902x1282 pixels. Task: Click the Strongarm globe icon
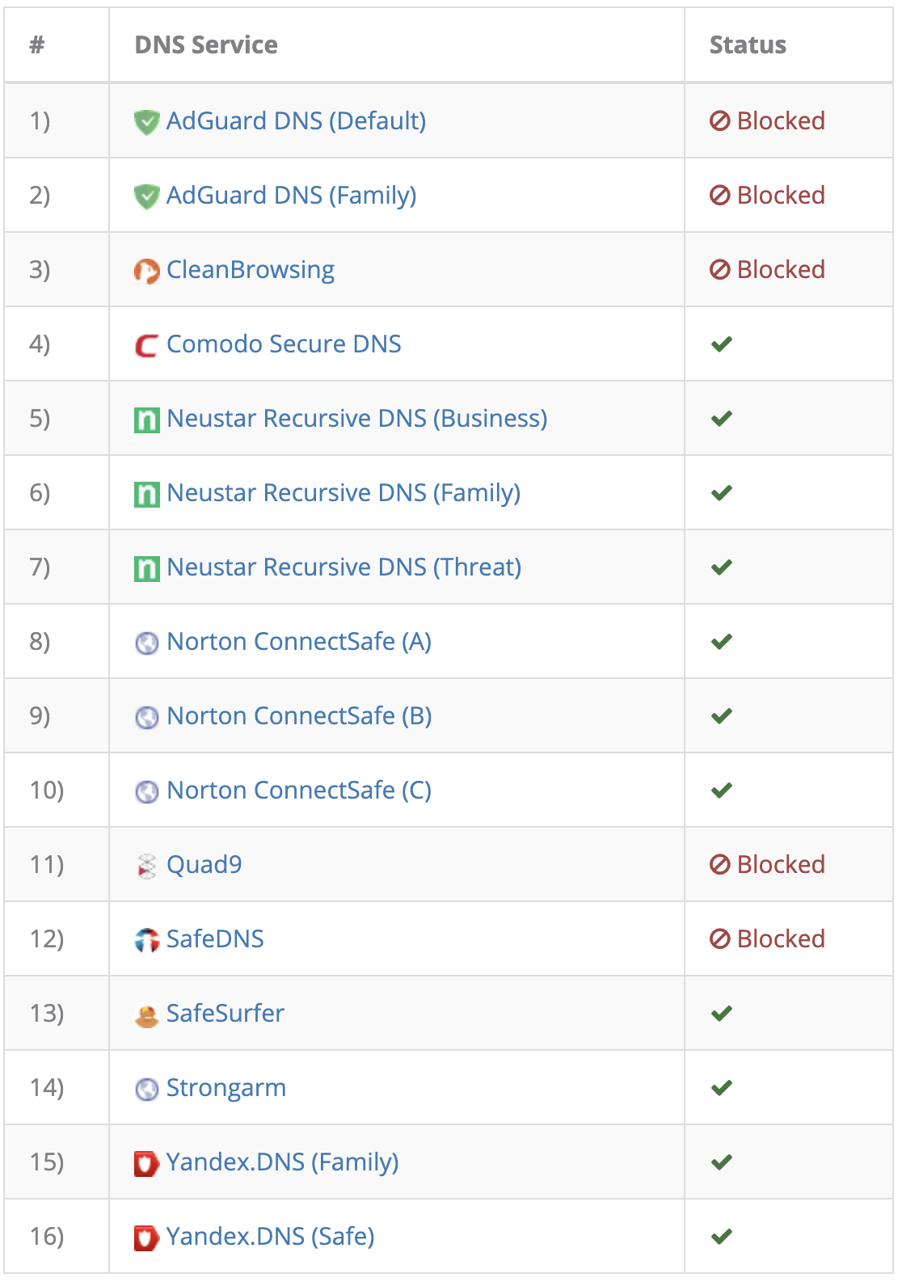[146, 1090]
